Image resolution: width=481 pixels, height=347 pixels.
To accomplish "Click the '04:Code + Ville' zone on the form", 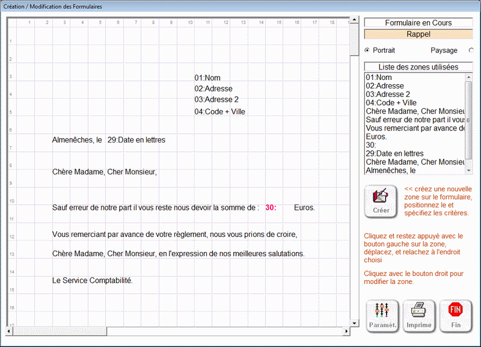I will click(219, 112).
